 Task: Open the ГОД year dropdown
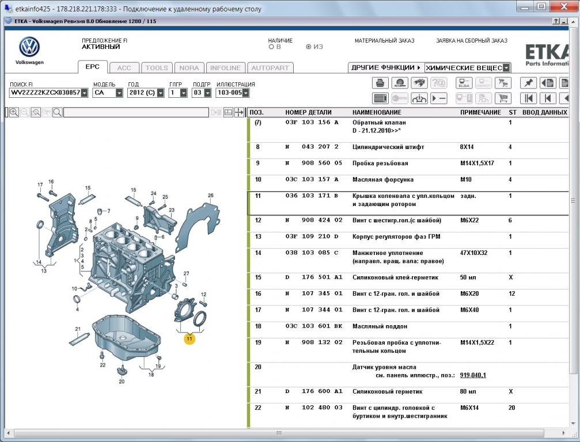click(x=161, y=93)
